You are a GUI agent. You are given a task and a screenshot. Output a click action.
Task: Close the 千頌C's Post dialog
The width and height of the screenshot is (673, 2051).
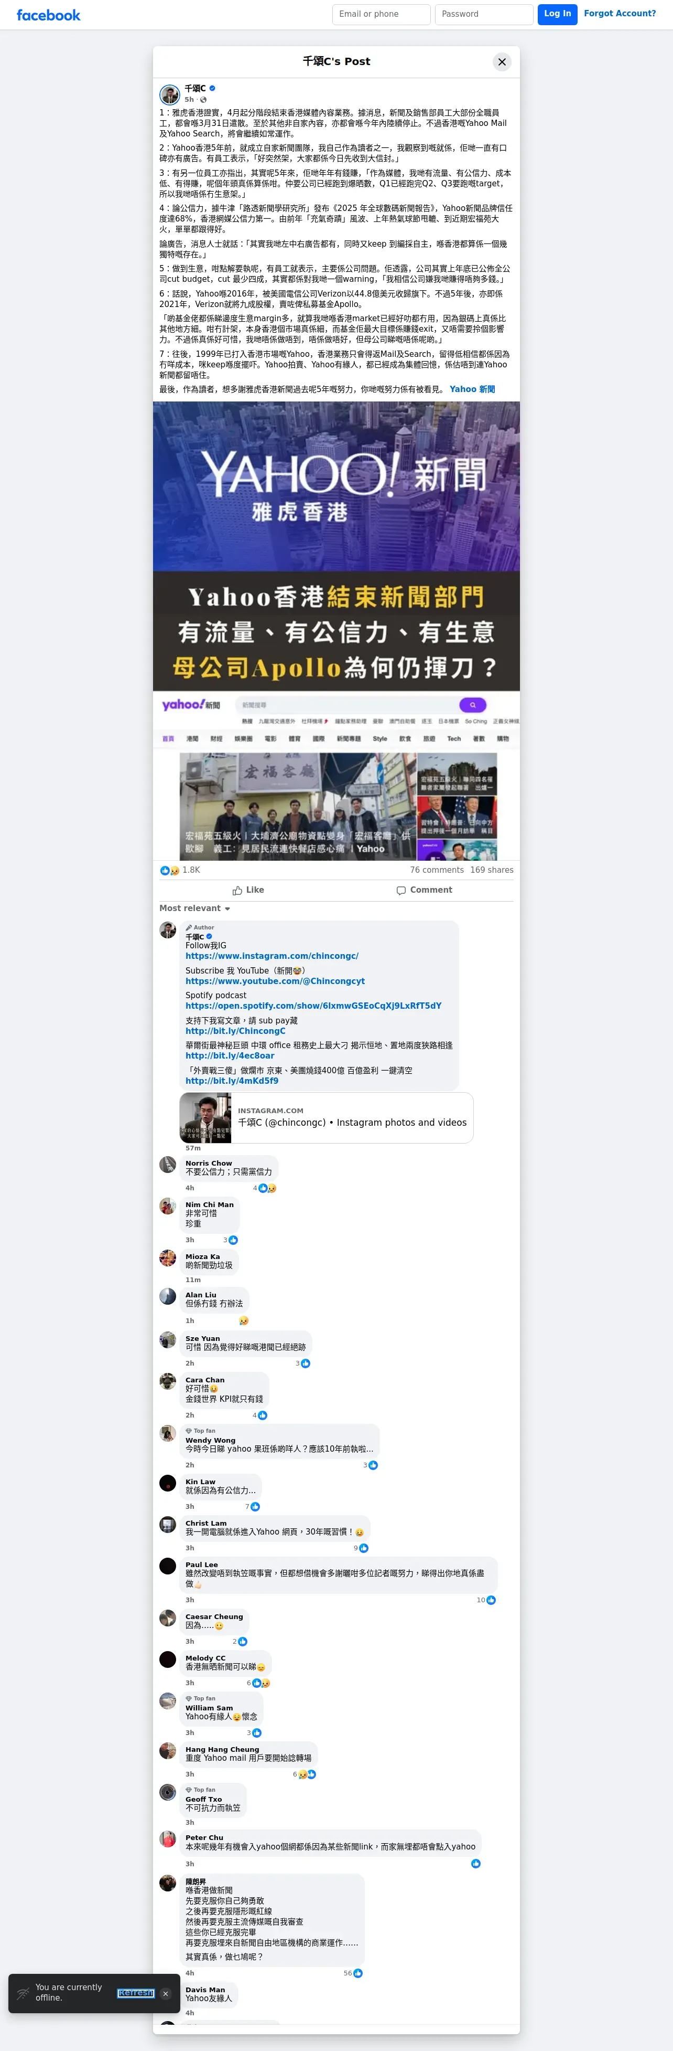click(x=502, y=61)
